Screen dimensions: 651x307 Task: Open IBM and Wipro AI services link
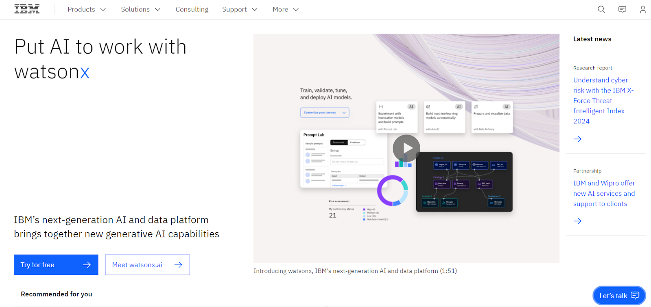[604, 193]
